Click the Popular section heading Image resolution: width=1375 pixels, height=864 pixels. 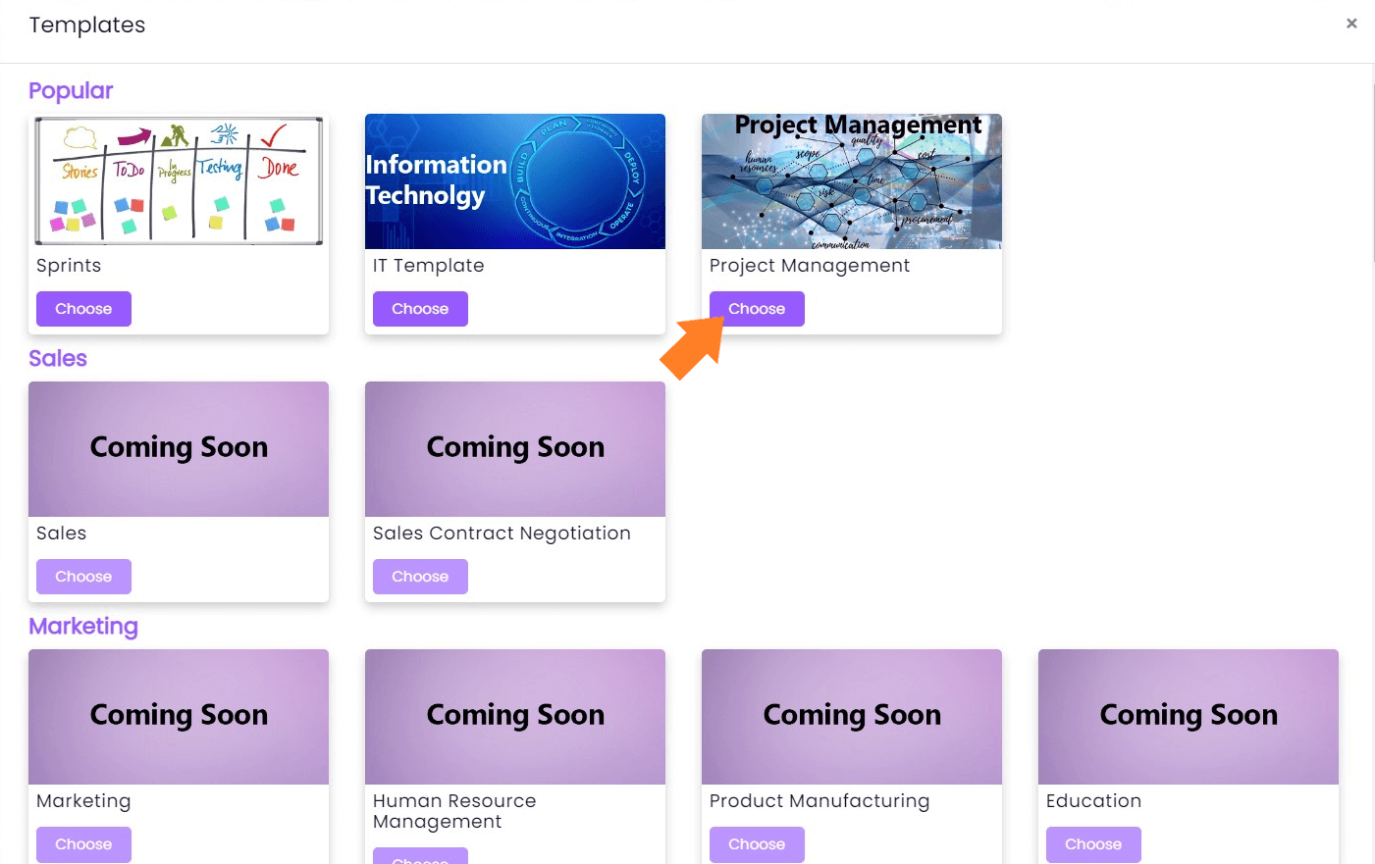click(71, 91)
